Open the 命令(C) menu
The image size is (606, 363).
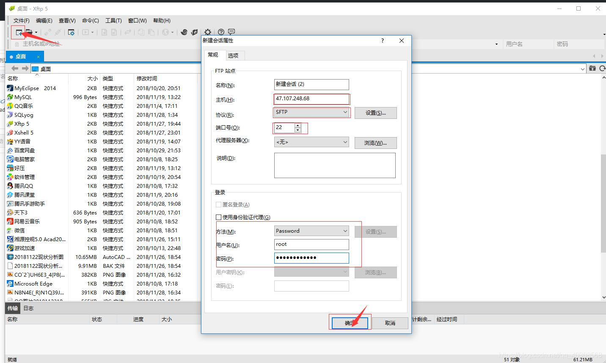[x=90, y=21]
